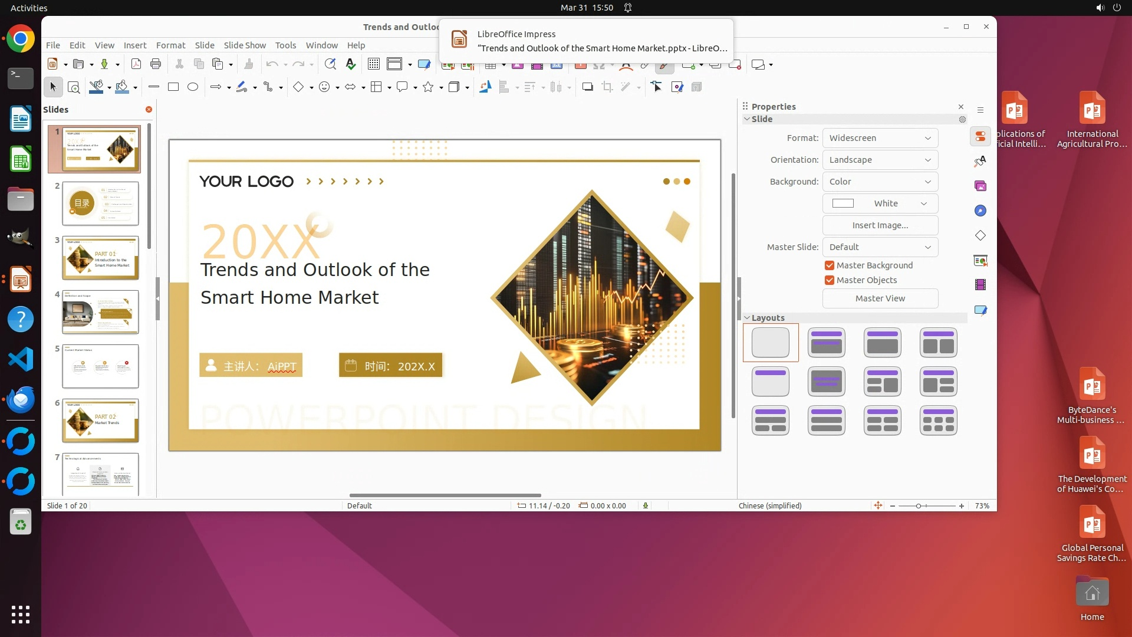Open the Format menu
This screenshot has height=637, width=1132.
170,45
